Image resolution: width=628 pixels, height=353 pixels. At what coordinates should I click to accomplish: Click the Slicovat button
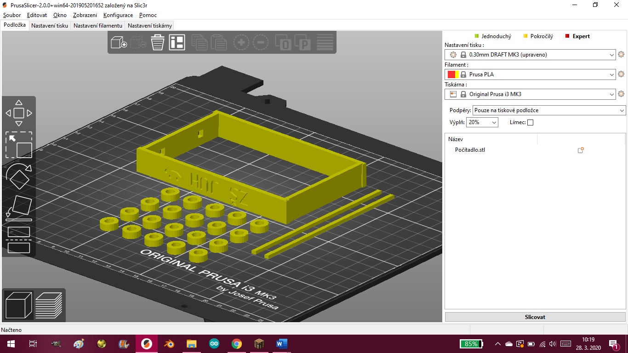pos(535,317)
